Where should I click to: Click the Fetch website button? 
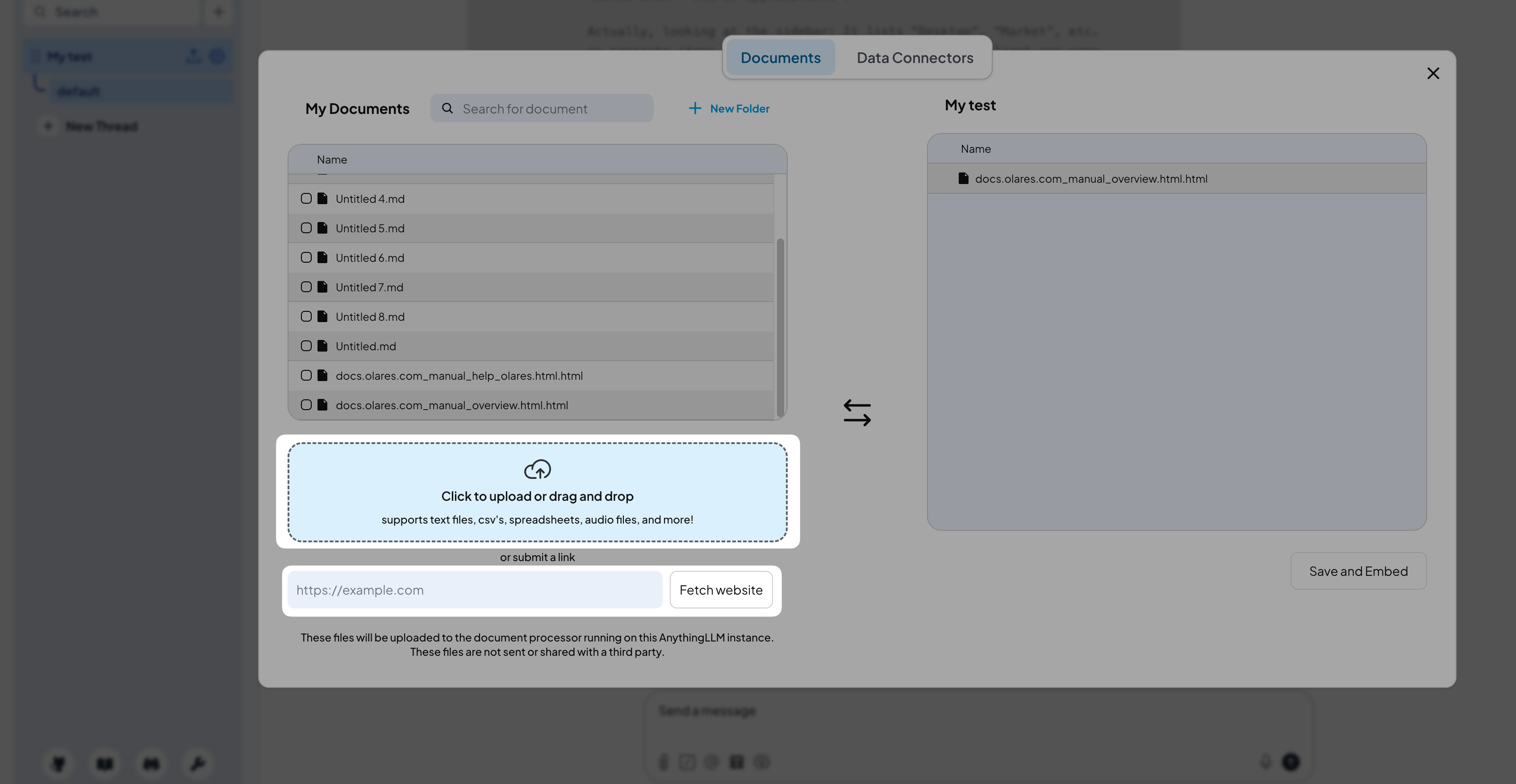point(720,589)
